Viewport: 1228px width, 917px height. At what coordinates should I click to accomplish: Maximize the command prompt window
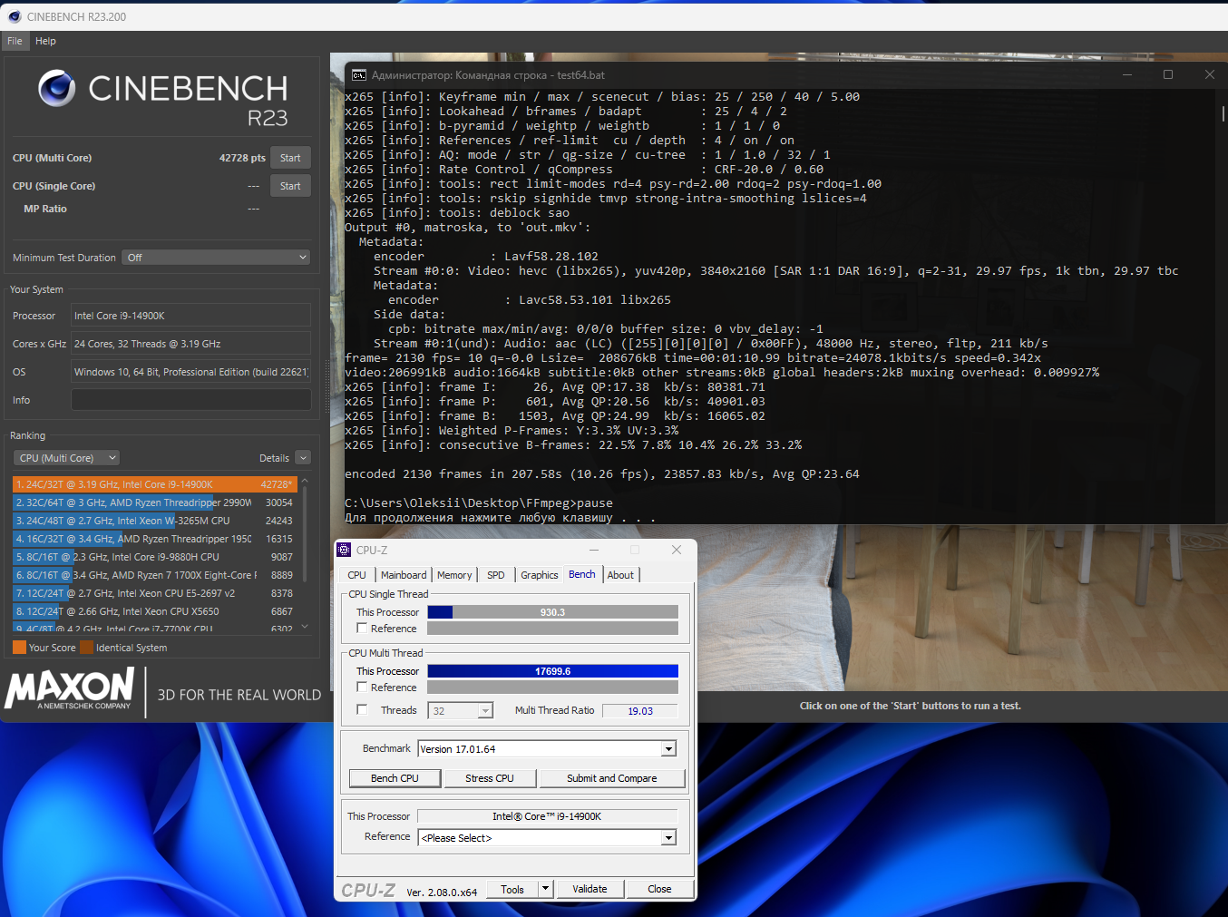click(1168, 74)
